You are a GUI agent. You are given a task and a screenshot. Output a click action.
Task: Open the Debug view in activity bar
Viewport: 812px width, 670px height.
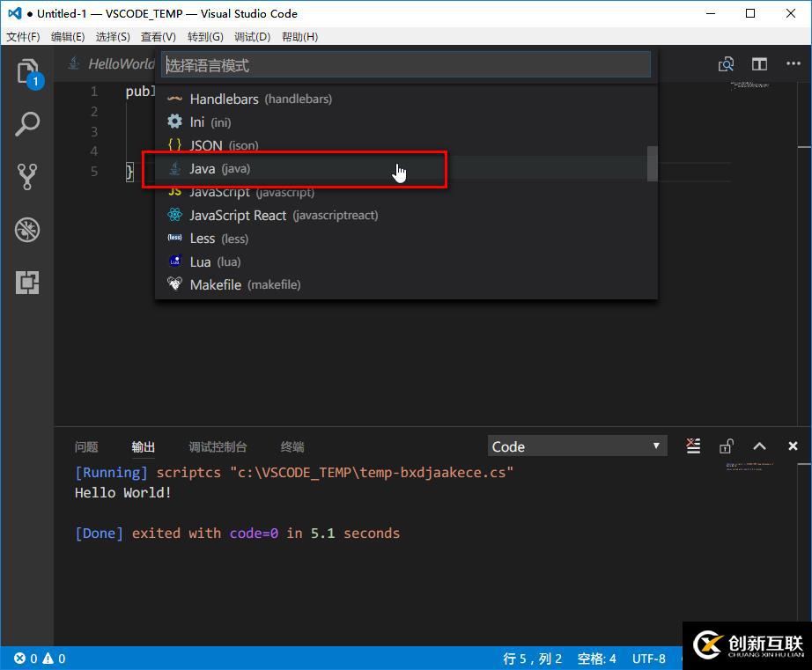tap(27, 230)
